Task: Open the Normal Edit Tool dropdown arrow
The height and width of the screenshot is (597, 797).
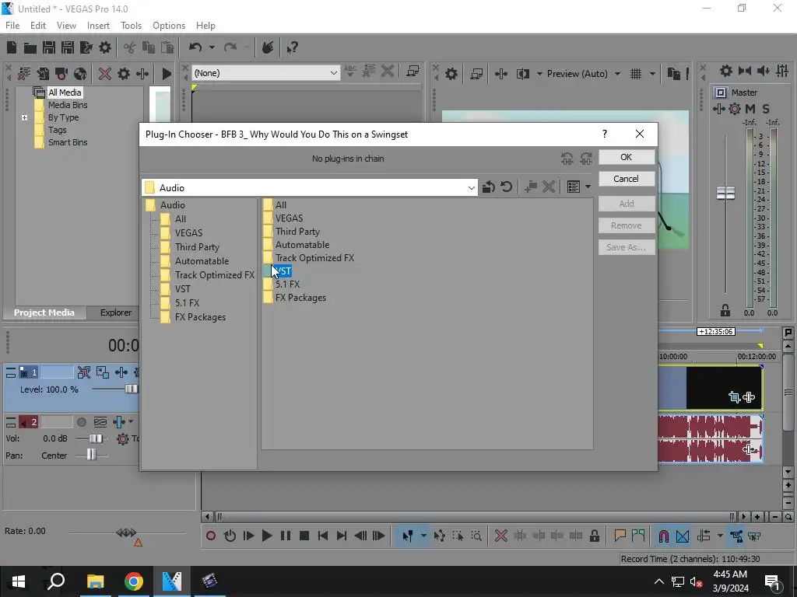Action: 423,536
